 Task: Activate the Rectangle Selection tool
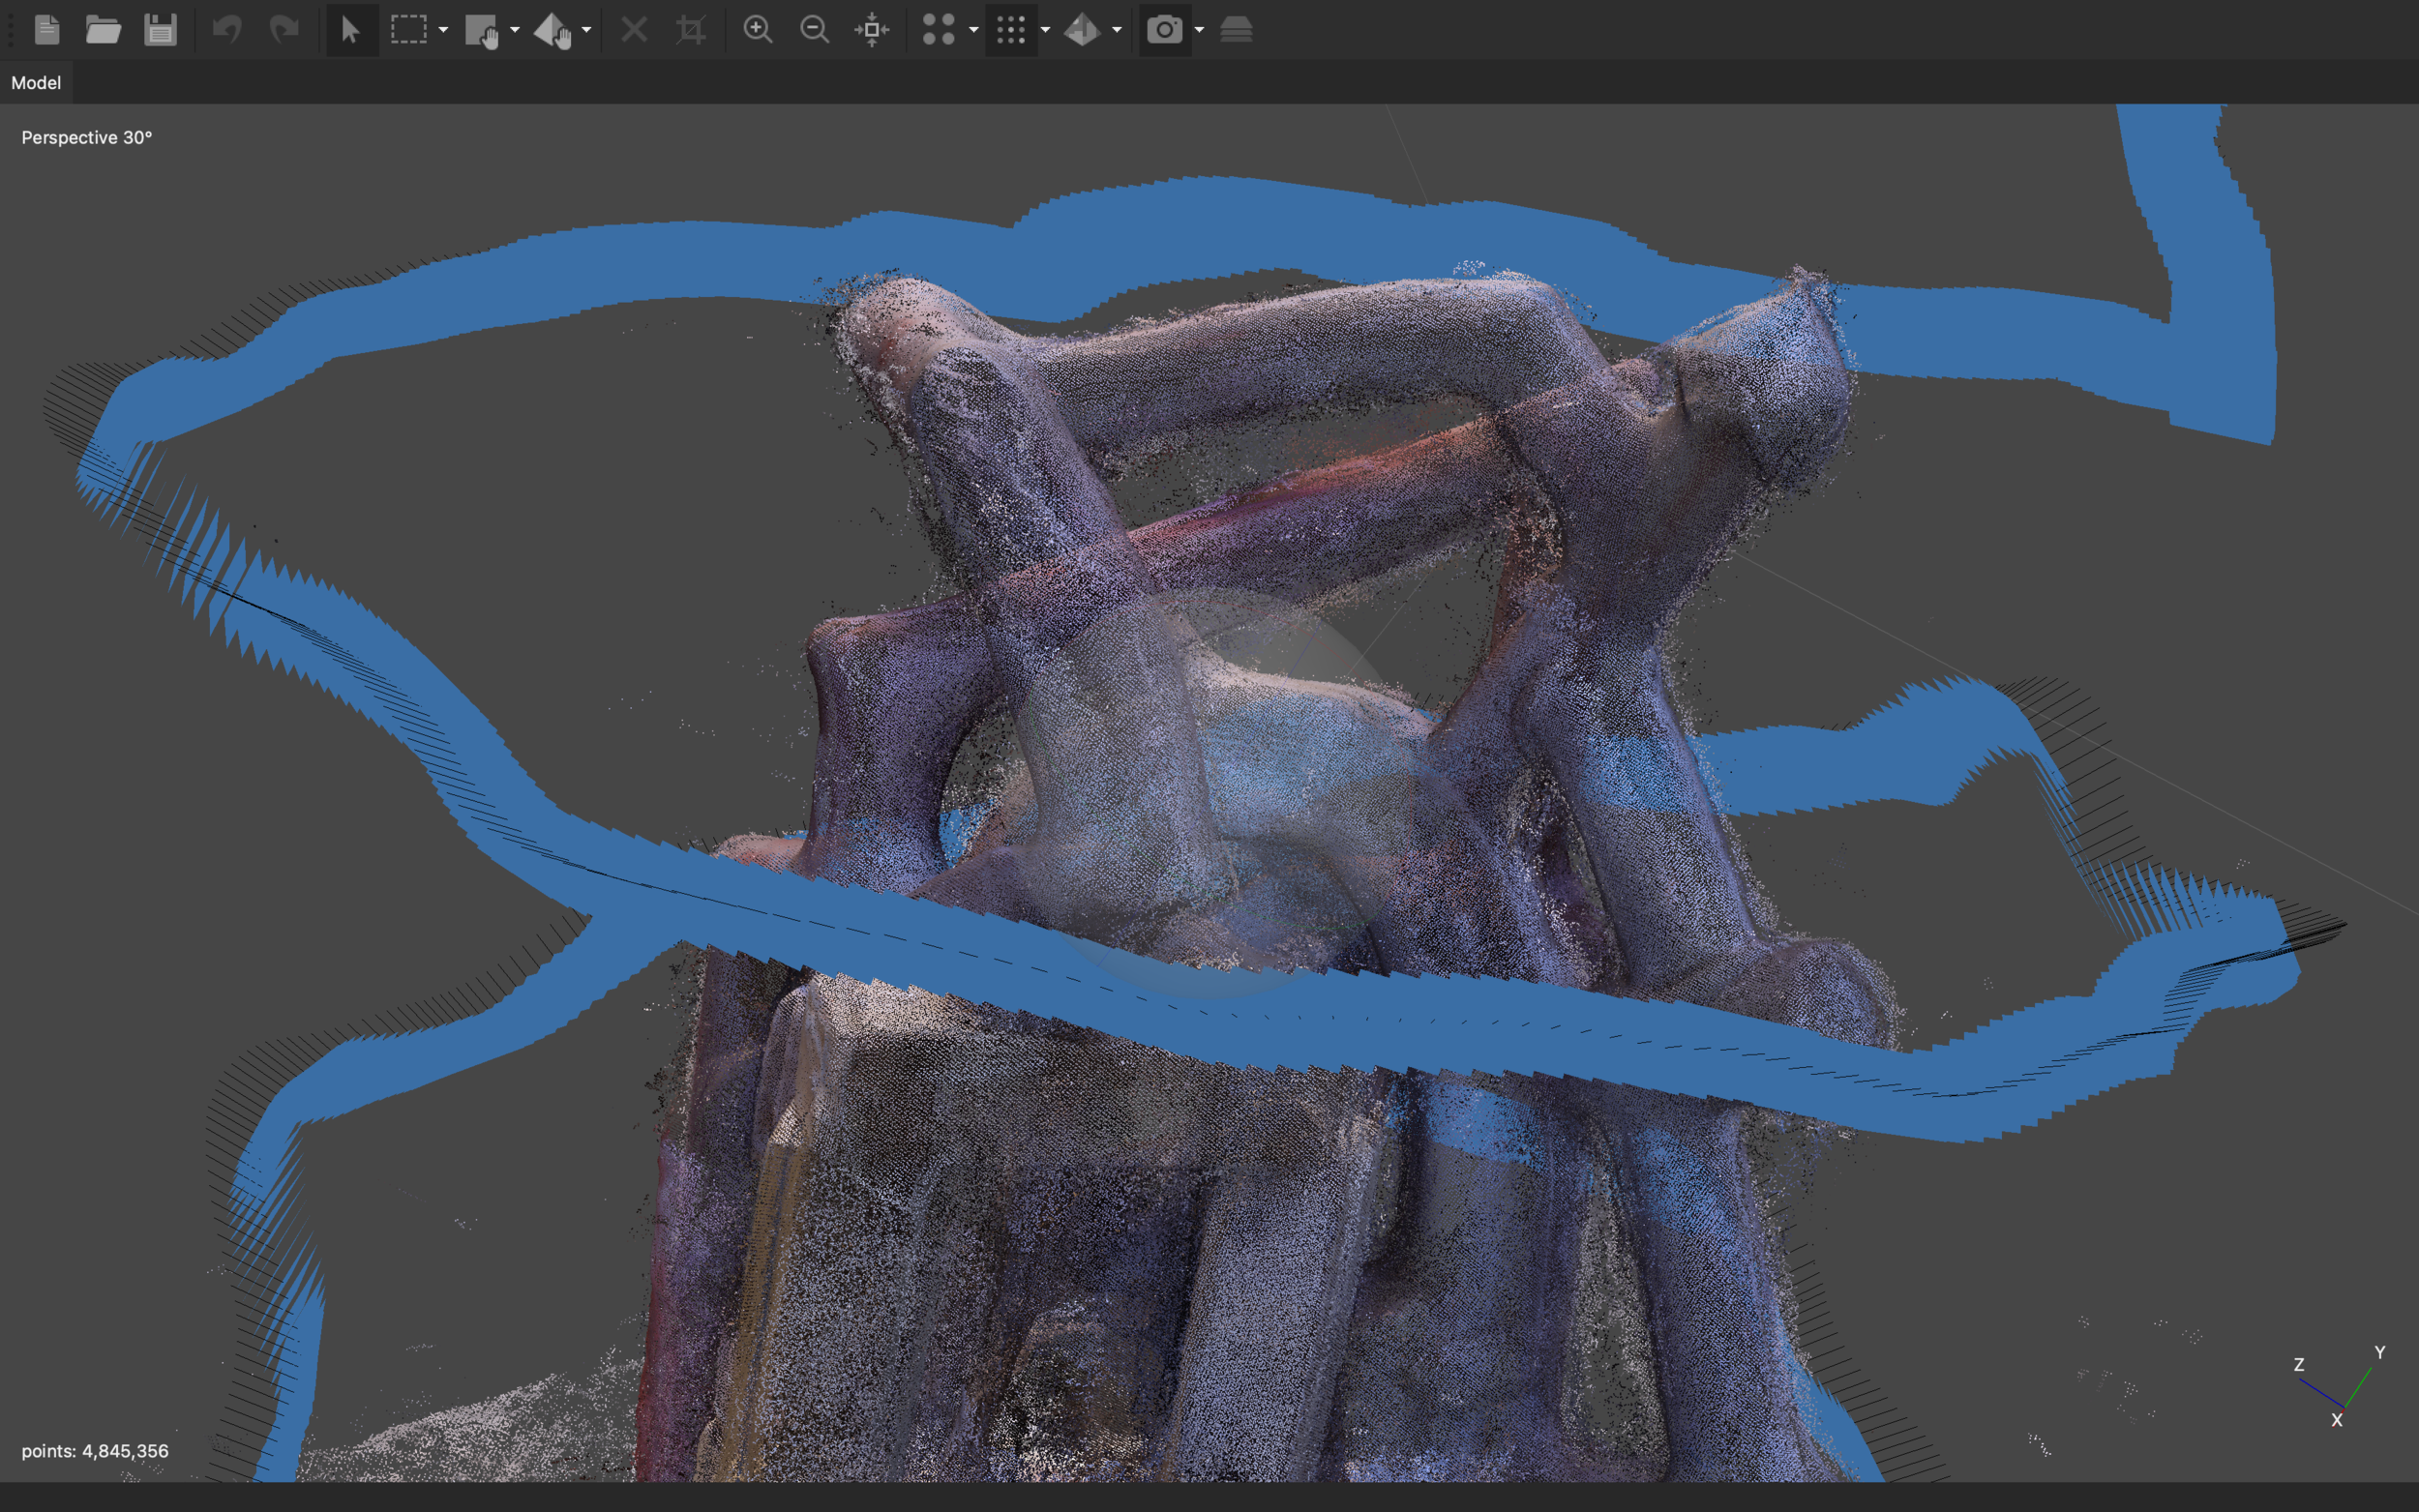click(x=408, y=30)
